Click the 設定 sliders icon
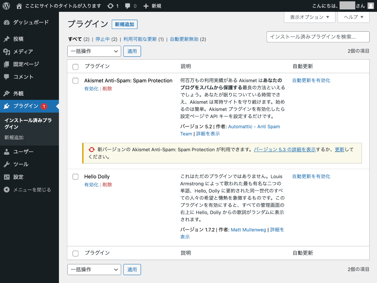The width and height of the screenshot is (377, 283). point(7,177)
